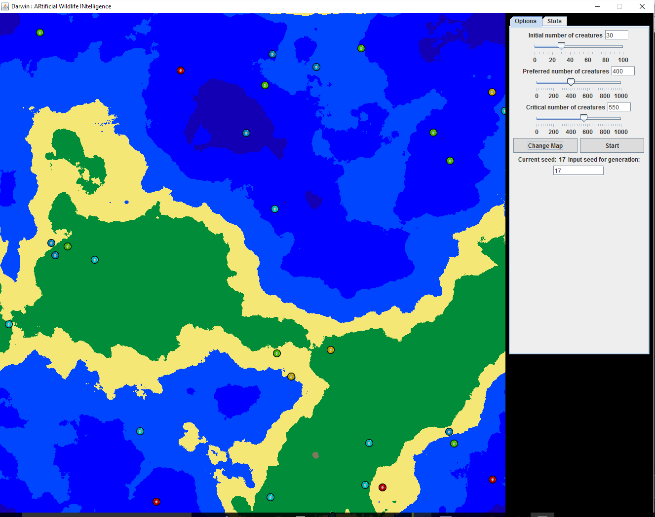Click the gray creature on the green land
Viewport: 655px width, 517px height.
coord(316,455)
